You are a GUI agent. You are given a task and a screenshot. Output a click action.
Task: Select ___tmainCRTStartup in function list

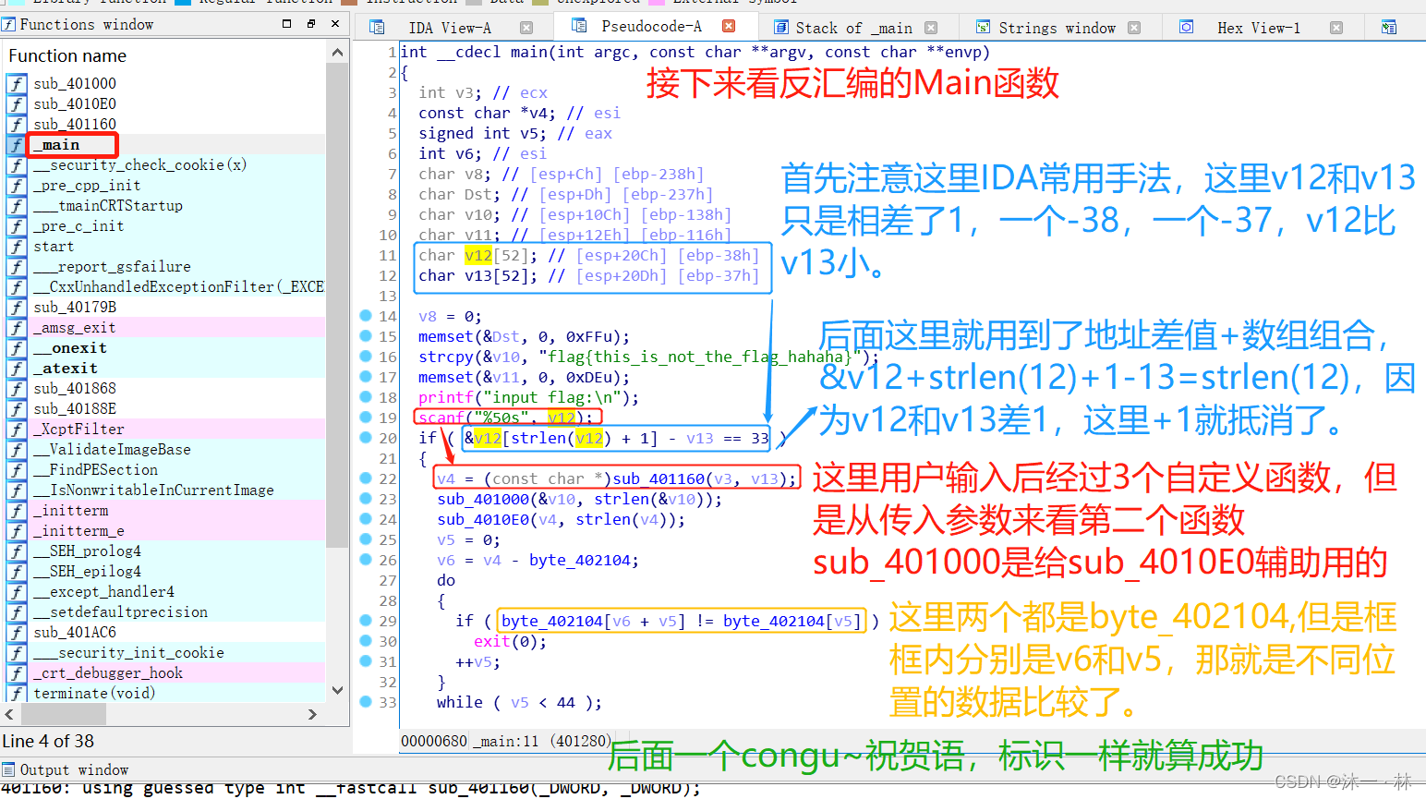[164, 206]
